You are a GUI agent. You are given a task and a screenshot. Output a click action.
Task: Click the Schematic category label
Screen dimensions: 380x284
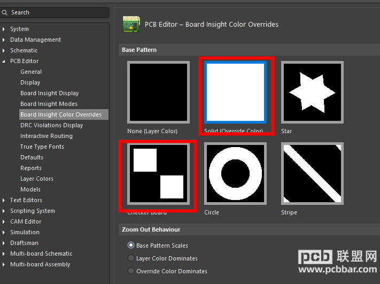pos(24,50)
